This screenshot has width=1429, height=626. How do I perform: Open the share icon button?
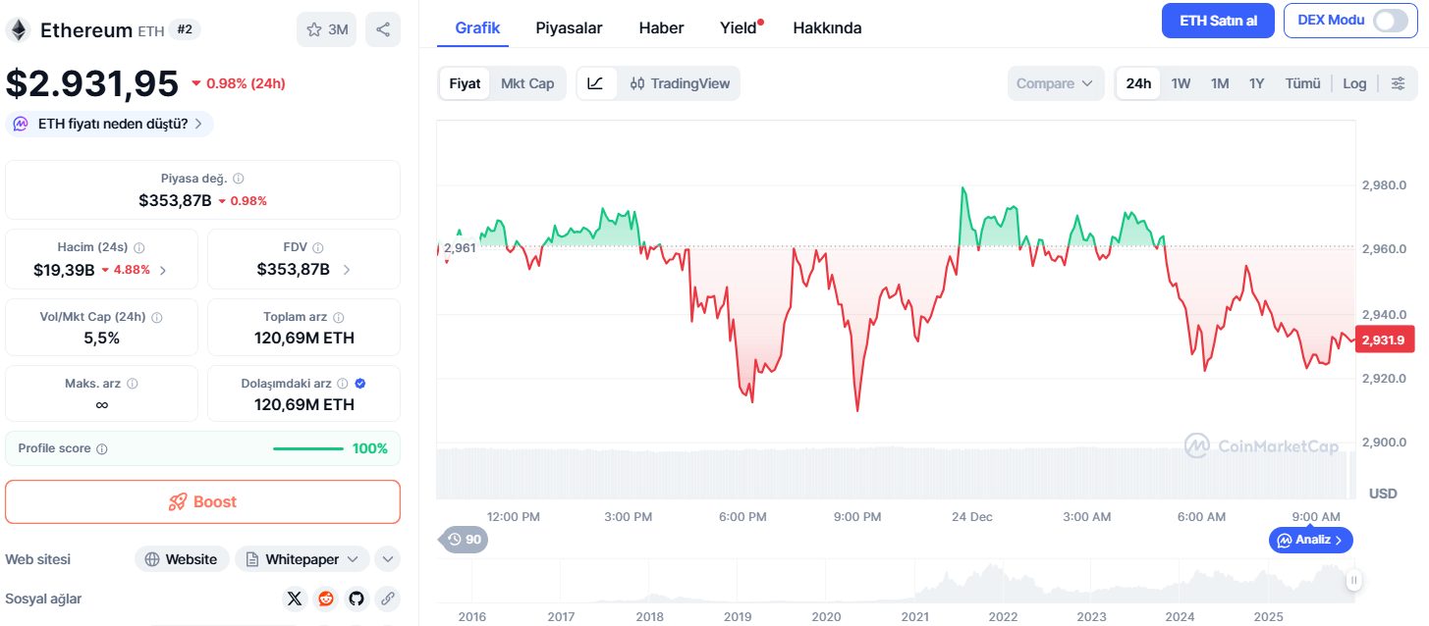point(383,29)
